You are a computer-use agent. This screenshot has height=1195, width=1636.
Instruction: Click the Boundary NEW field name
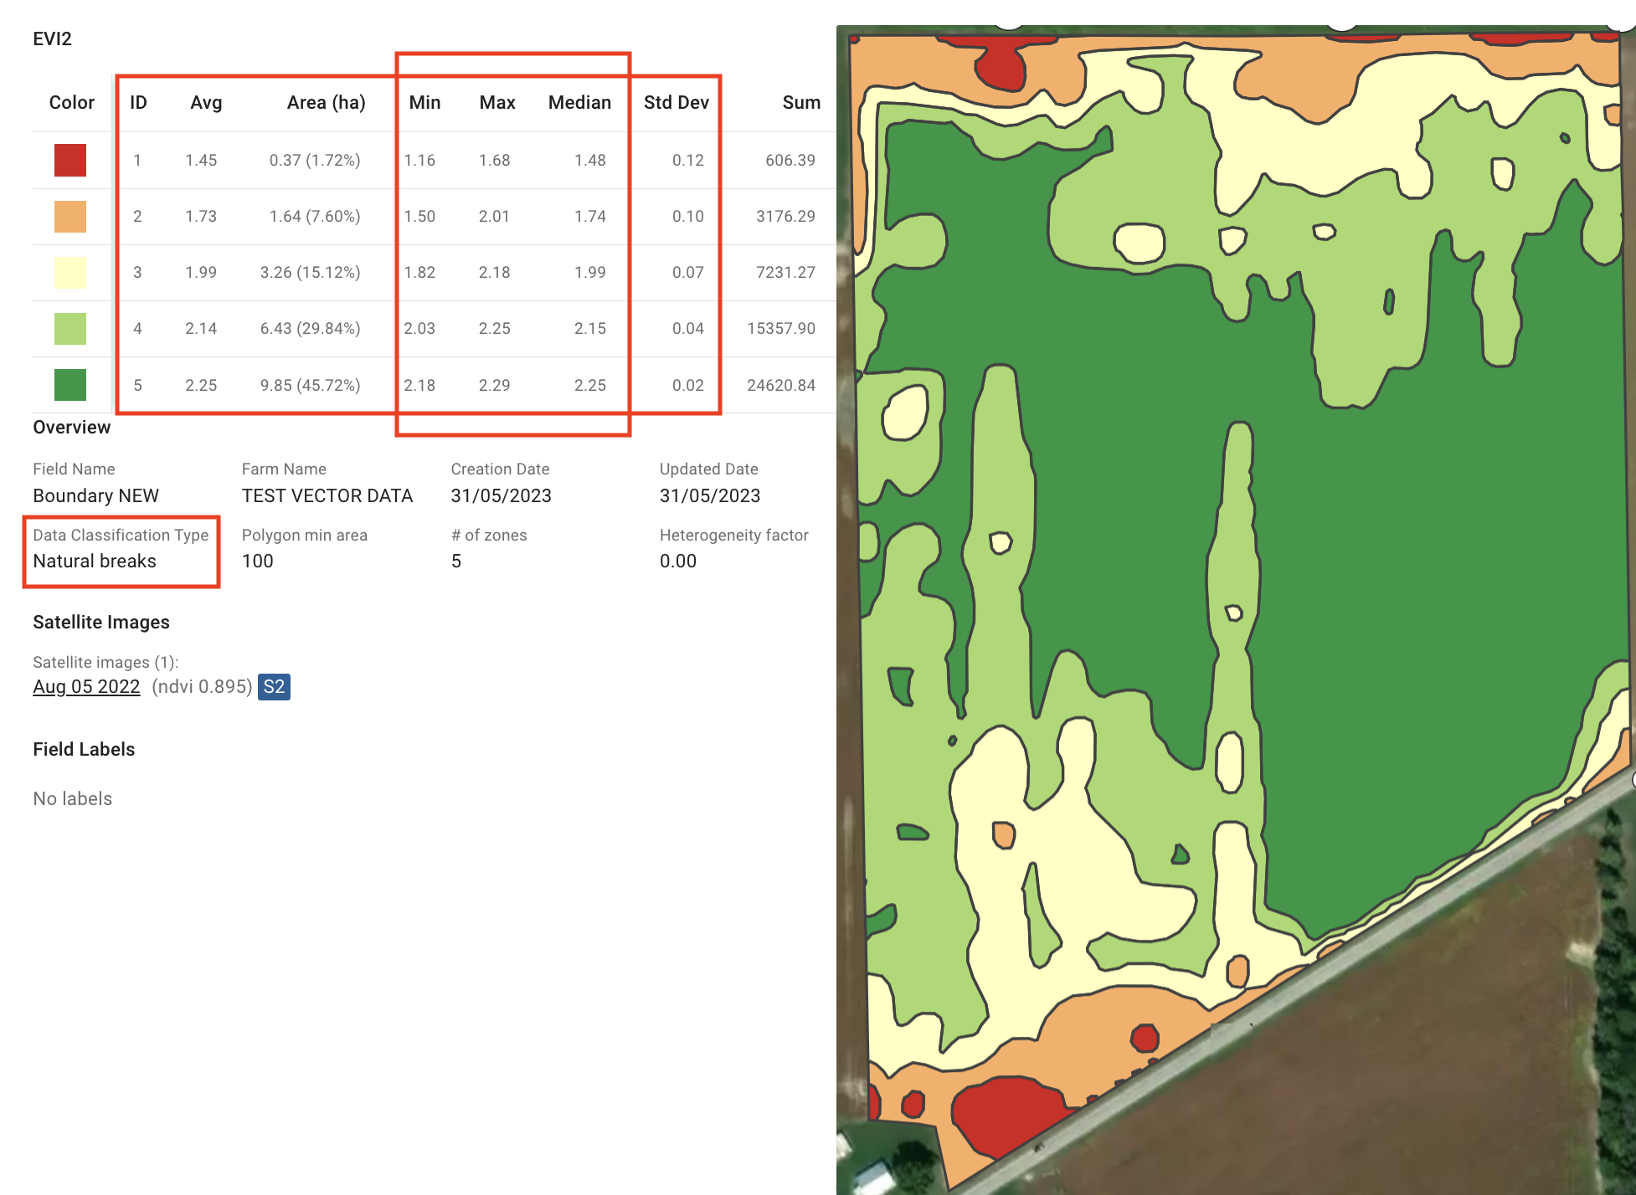(95, 495)
